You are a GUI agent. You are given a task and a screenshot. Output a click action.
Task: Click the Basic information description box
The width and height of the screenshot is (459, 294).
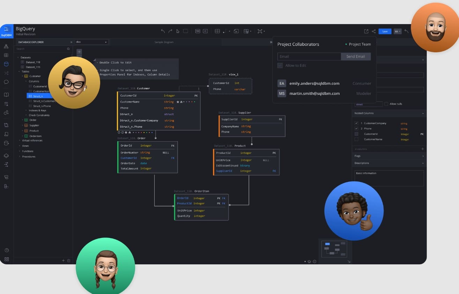[x=389, y=178]
